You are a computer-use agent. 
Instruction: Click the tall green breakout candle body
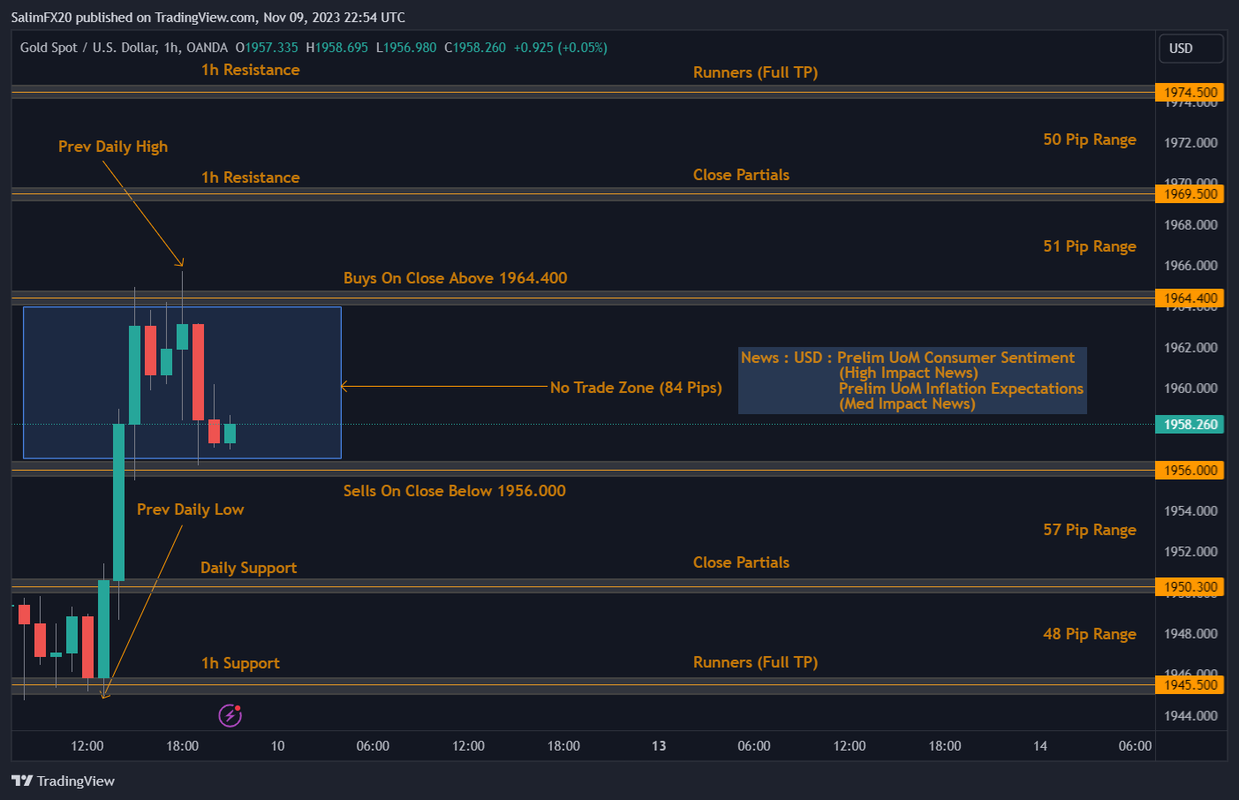[118, 502]
